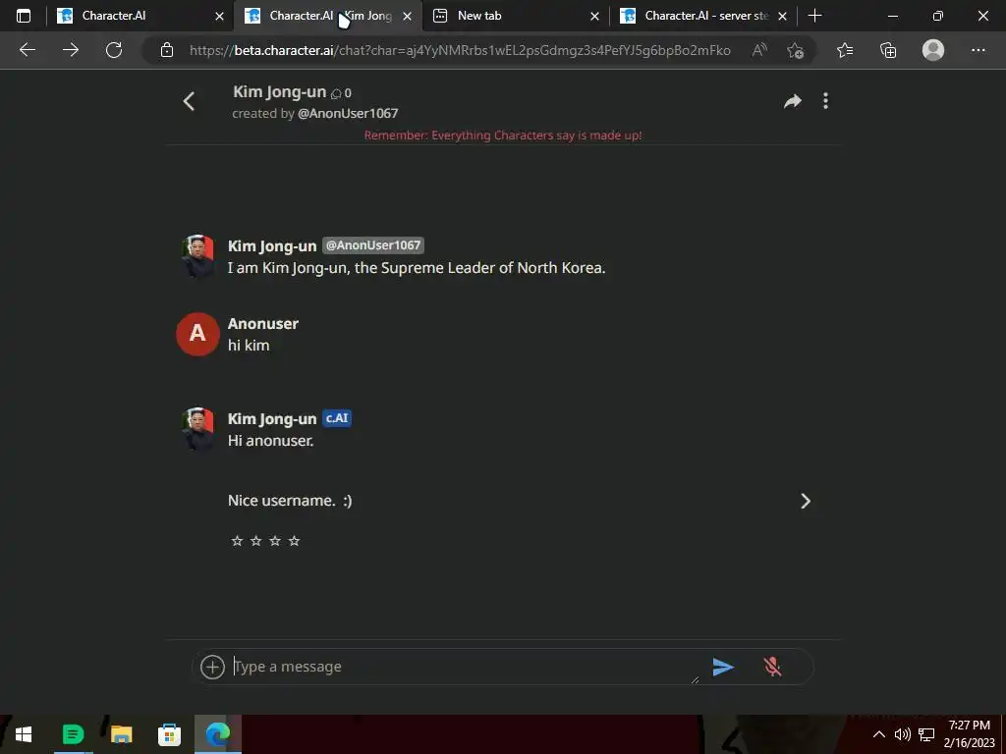Rate the reply four stars
This screenshot has width=1006, height=754.
pos(295,541)
